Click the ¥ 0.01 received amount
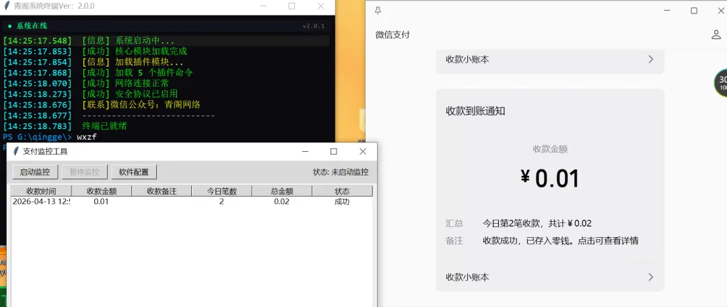Image resolution: width=727 pixels, height=307 pixels. (551, 178)
